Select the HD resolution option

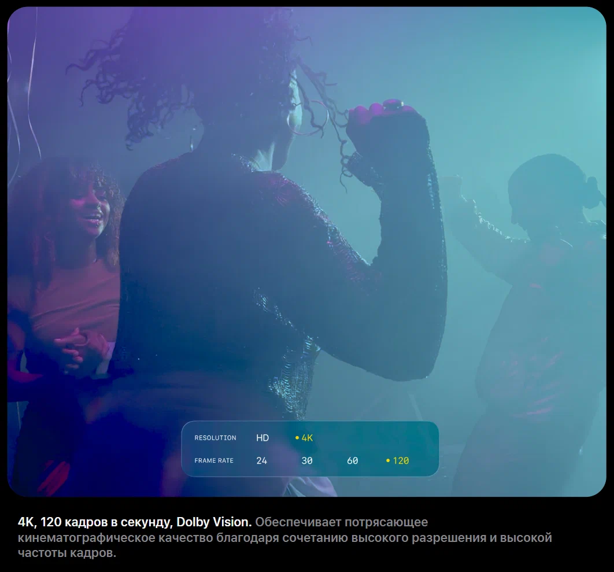point(262,438)
